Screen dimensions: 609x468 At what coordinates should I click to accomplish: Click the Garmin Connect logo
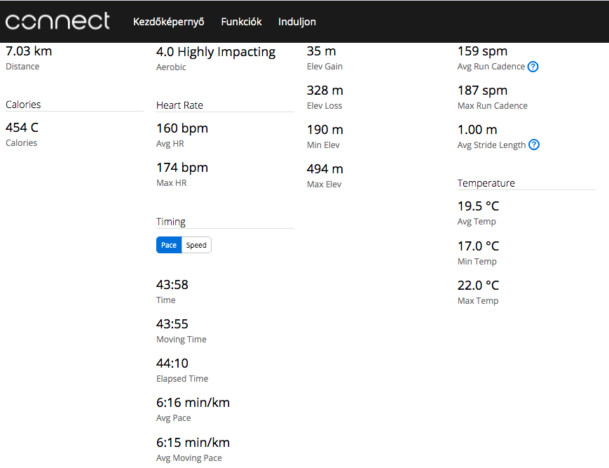57,21
